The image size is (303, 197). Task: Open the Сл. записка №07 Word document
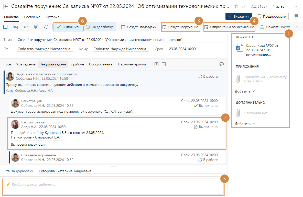[x=258, y=50]
